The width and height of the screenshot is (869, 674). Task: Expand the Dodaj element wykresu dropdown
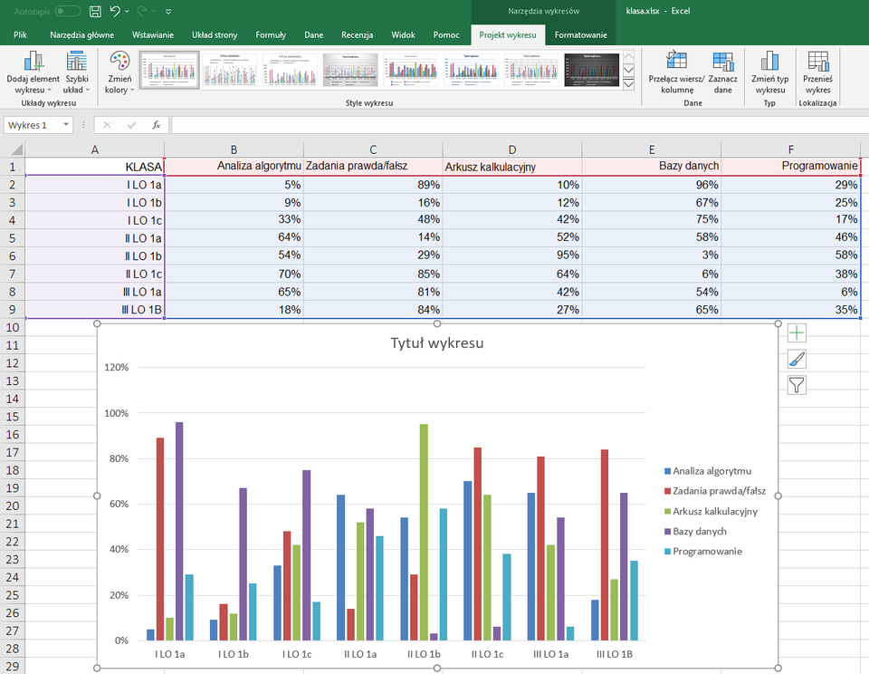pos(33,73)
